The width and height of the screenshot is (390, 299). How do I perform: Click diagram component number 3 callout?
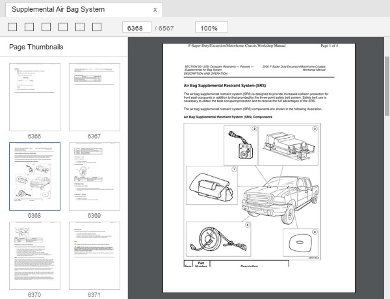pos(315,129)
